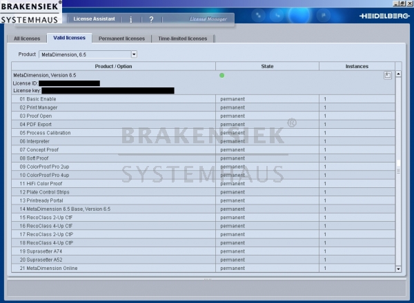Click the Instances column header

click(357, 66)
